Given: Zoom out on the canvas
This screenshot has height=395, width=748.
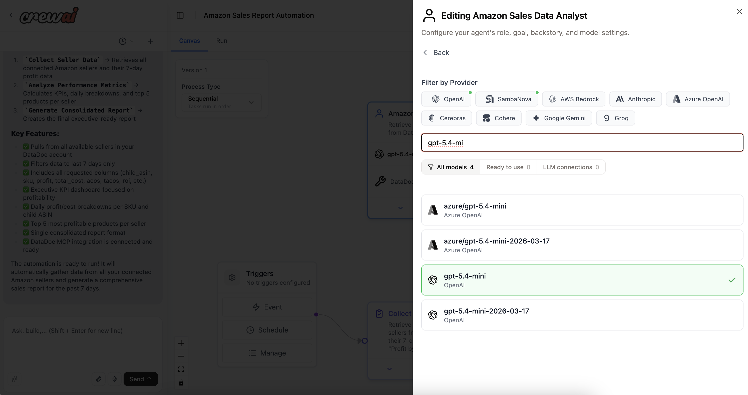Looking at the screenshot, I should click(181, 356).
